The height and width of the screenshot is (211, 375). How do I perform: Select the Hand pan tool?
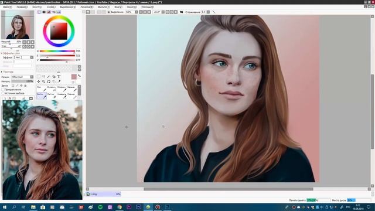(54, 81)
